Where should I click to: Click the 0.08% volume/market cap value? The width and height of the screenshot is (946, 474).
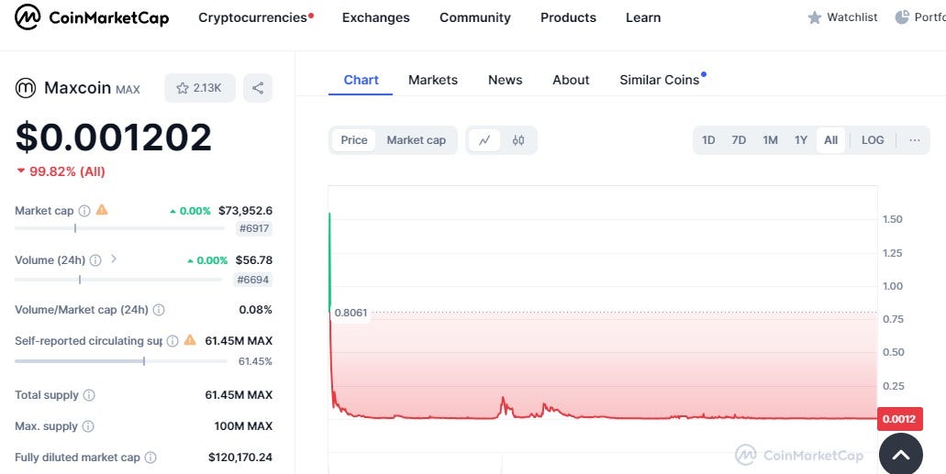(x=256, y=310)
